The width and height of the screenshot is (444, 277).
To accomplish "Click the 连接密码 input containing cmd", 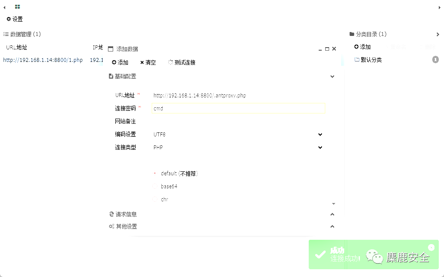I will [238, 108].
